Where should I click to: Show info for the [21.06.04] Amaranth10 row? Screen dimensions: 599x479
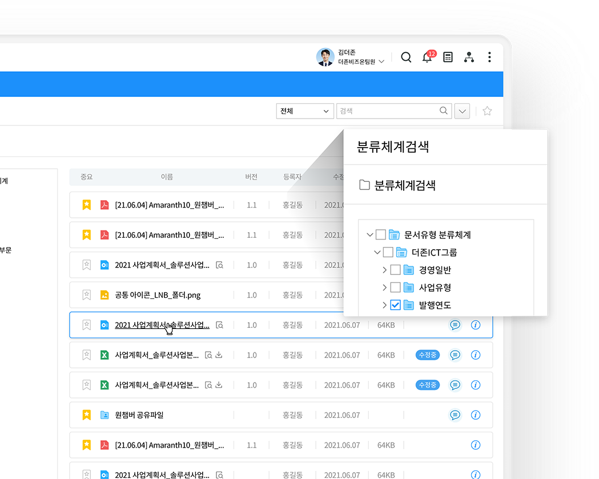click(x=476, y=445)
